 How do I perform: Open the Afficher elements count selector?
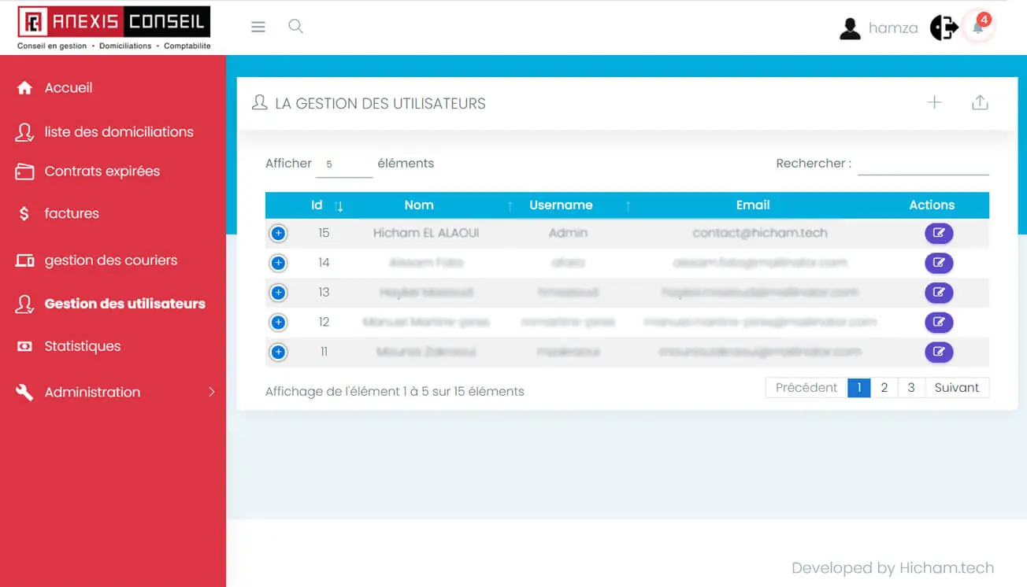click(x=343, y=164)
